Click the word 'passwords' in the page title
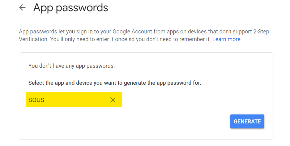Screen dimensions: 290x146 82,8
